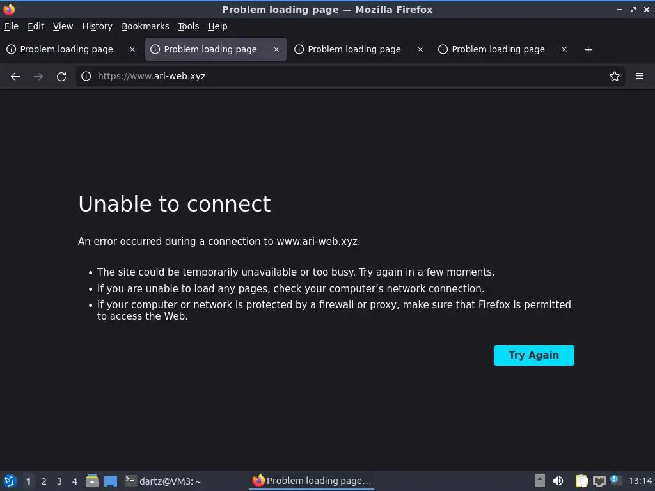Click the Firefox logo in title bar
This screenshot has height=491, width=655.
click(9, 9)
